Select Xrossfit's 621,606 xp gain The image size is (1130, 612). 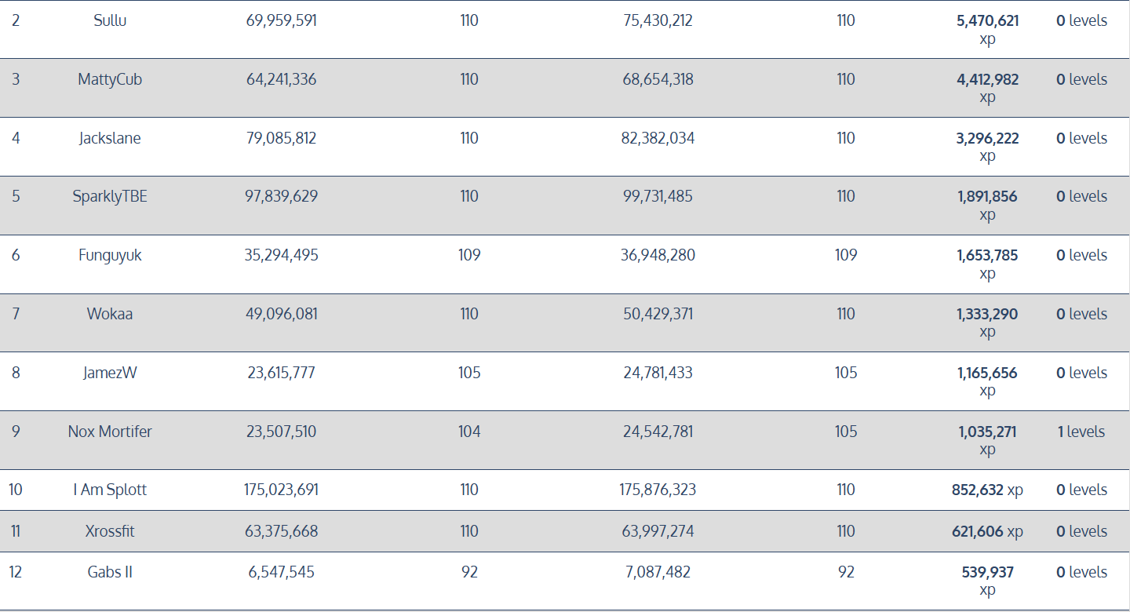coord(987,532)
